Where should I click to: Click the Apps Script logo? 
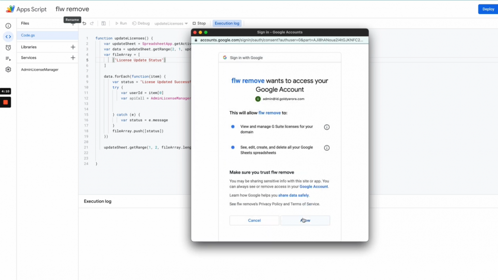coord(10,9)
